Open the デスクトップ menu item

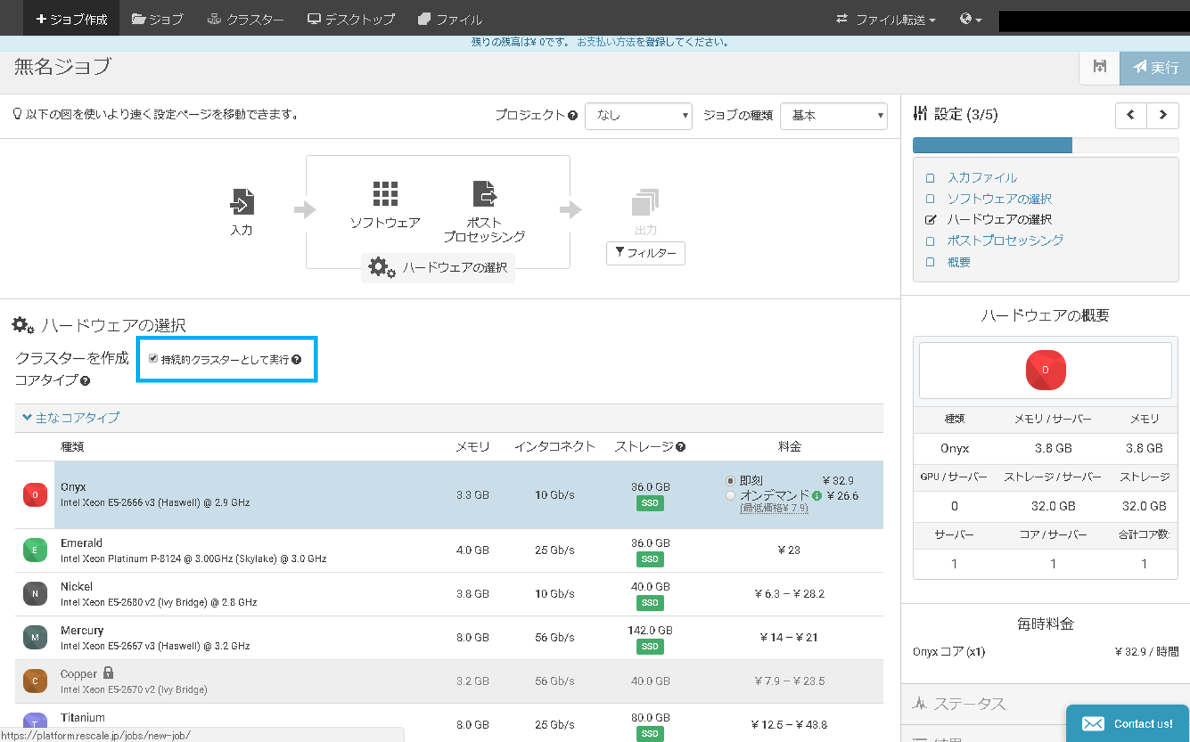pos(351,18)
